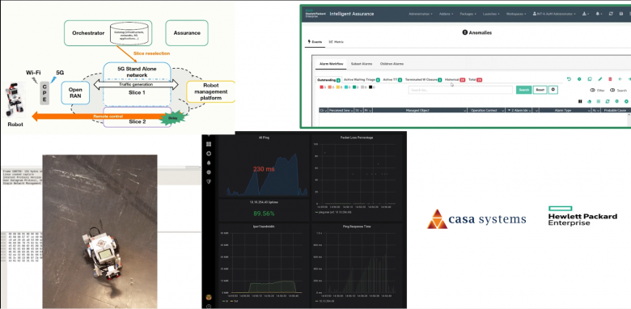Toggle the Filter switch

593,90
